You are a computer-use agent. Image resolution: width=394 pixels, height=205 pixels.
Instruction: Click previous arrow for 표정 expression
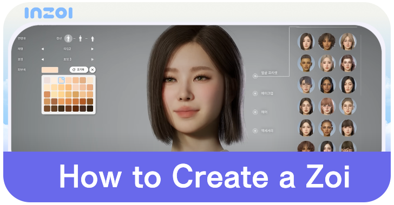coord(42,59)
